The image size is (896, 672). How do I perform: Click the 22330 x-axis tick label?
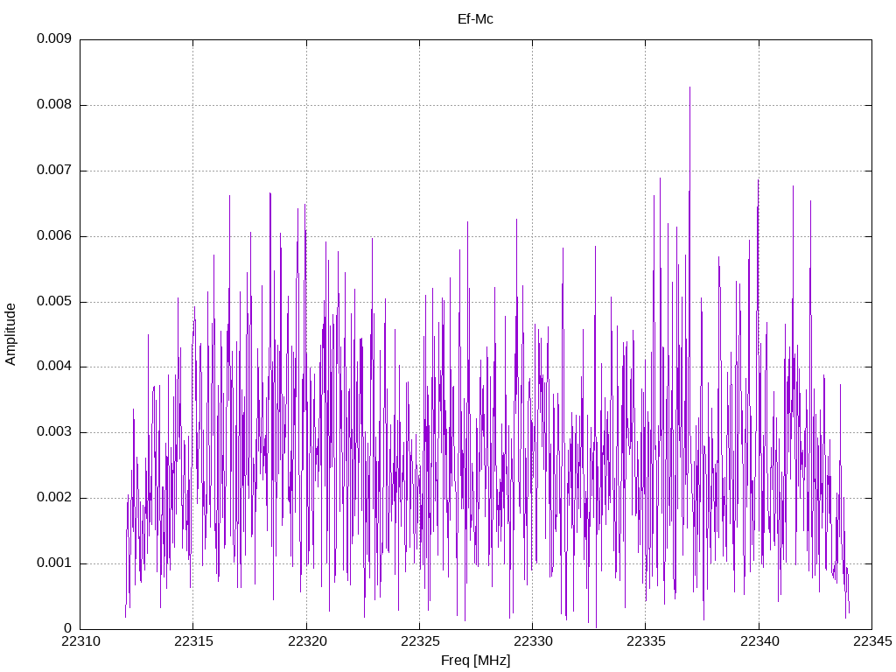pos(533,641)
